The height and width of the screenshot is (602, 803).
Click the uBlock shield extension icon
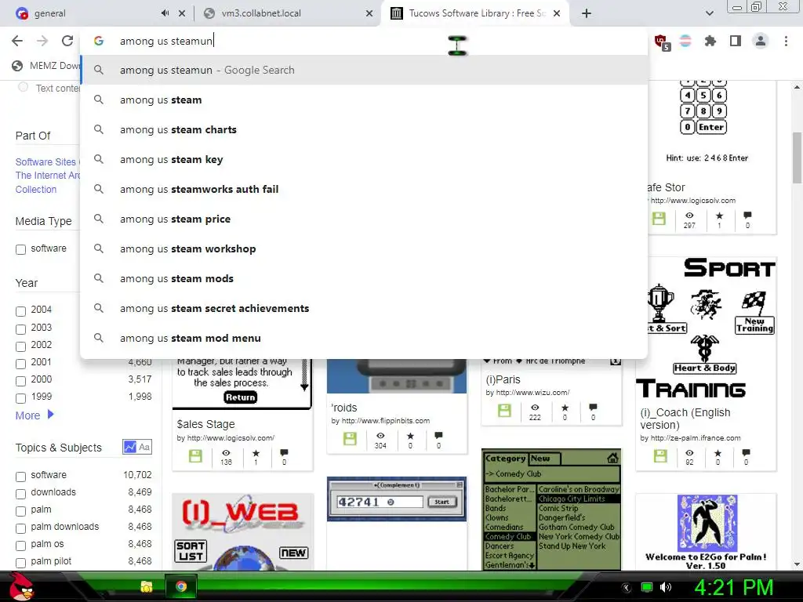pyautogui.click(x=662, y=42)
